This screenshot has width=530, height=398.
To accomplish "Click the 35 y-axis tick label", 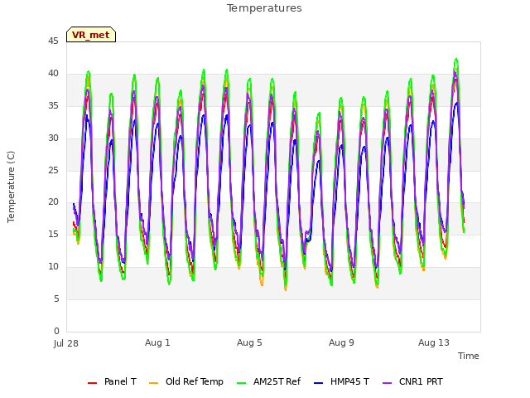I will coord(53,105).
